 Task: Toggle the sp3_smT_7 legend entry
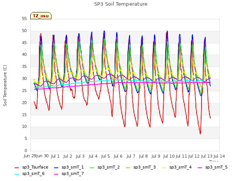pos(69,173)
